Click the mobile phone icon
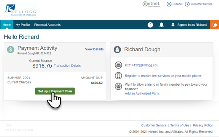Screen dimensions: 219x137 point(118,76)
